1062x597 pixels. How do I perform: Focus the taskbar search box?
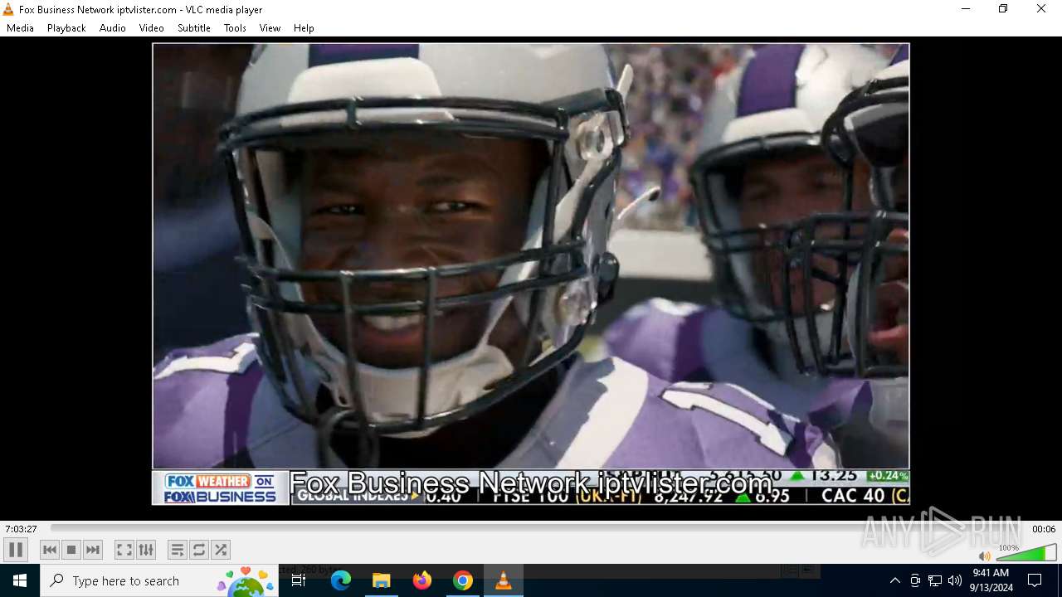pos(159,580)
